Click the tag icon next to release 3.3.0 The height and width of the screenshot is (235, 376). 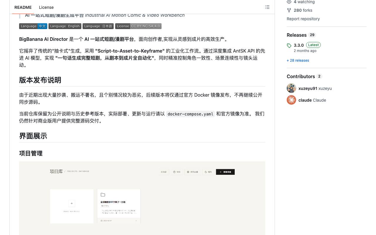tap(289, 45)
